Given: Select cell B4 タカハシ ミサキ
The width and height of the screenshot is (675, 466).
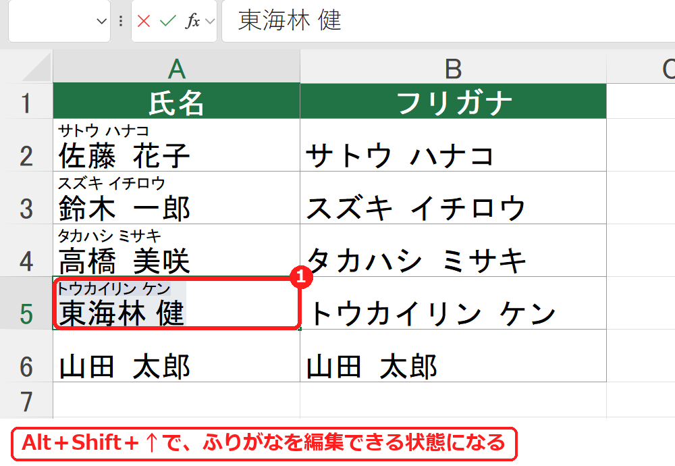Looking at the screenshot, I should pos(454,251).
